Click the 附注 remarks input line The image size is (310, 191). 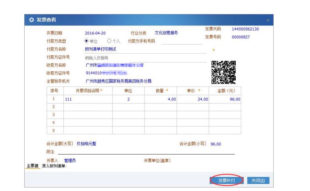click(x=146, y=152)
